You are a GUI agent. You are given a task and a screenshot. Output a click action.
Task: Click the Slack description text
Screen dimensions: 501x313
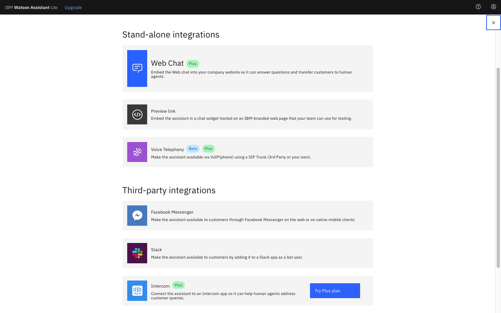(x=227, y=257)
